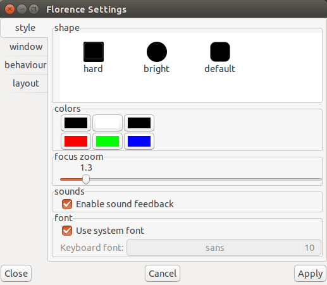Click the Apply button
The image size is (327, 285).
click(x=310, y=274)
